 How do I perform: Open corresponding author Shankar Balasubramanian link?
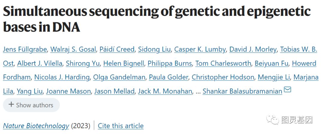(242, 91)
